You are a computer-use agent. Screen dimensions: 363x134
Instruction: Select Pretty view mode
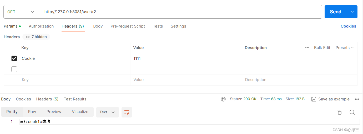(x=12, y=112)
